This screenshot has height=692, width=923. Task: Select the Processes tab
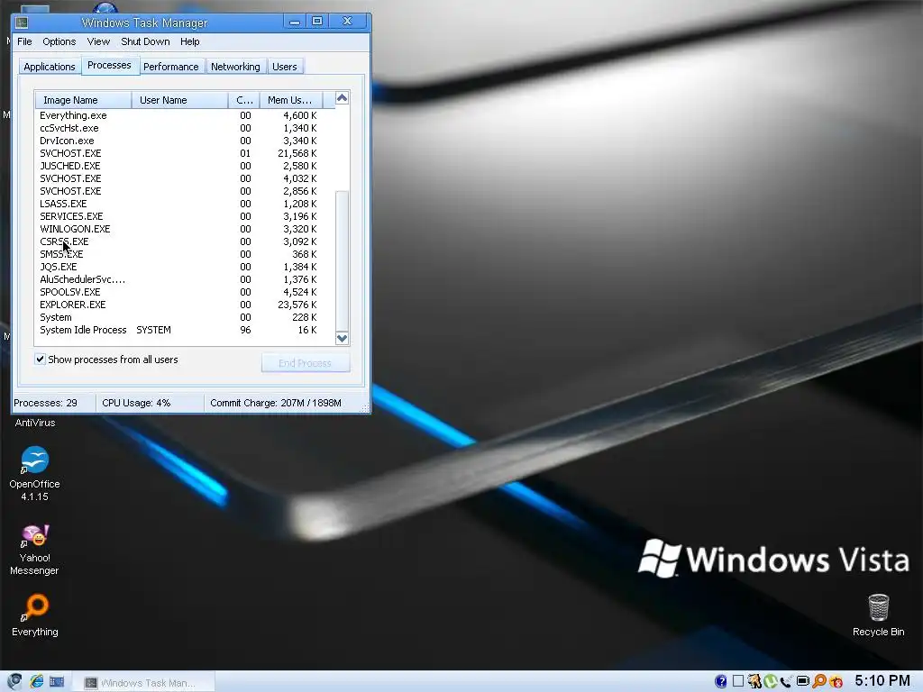[109, 65]
